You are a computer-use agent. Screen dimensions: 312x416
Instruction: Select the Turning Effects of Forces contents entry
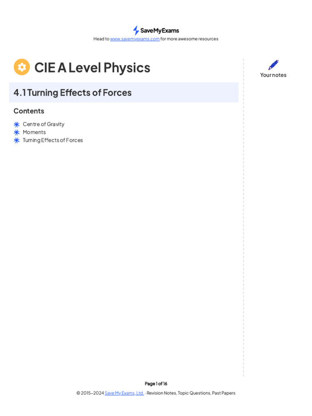[53, 140]
